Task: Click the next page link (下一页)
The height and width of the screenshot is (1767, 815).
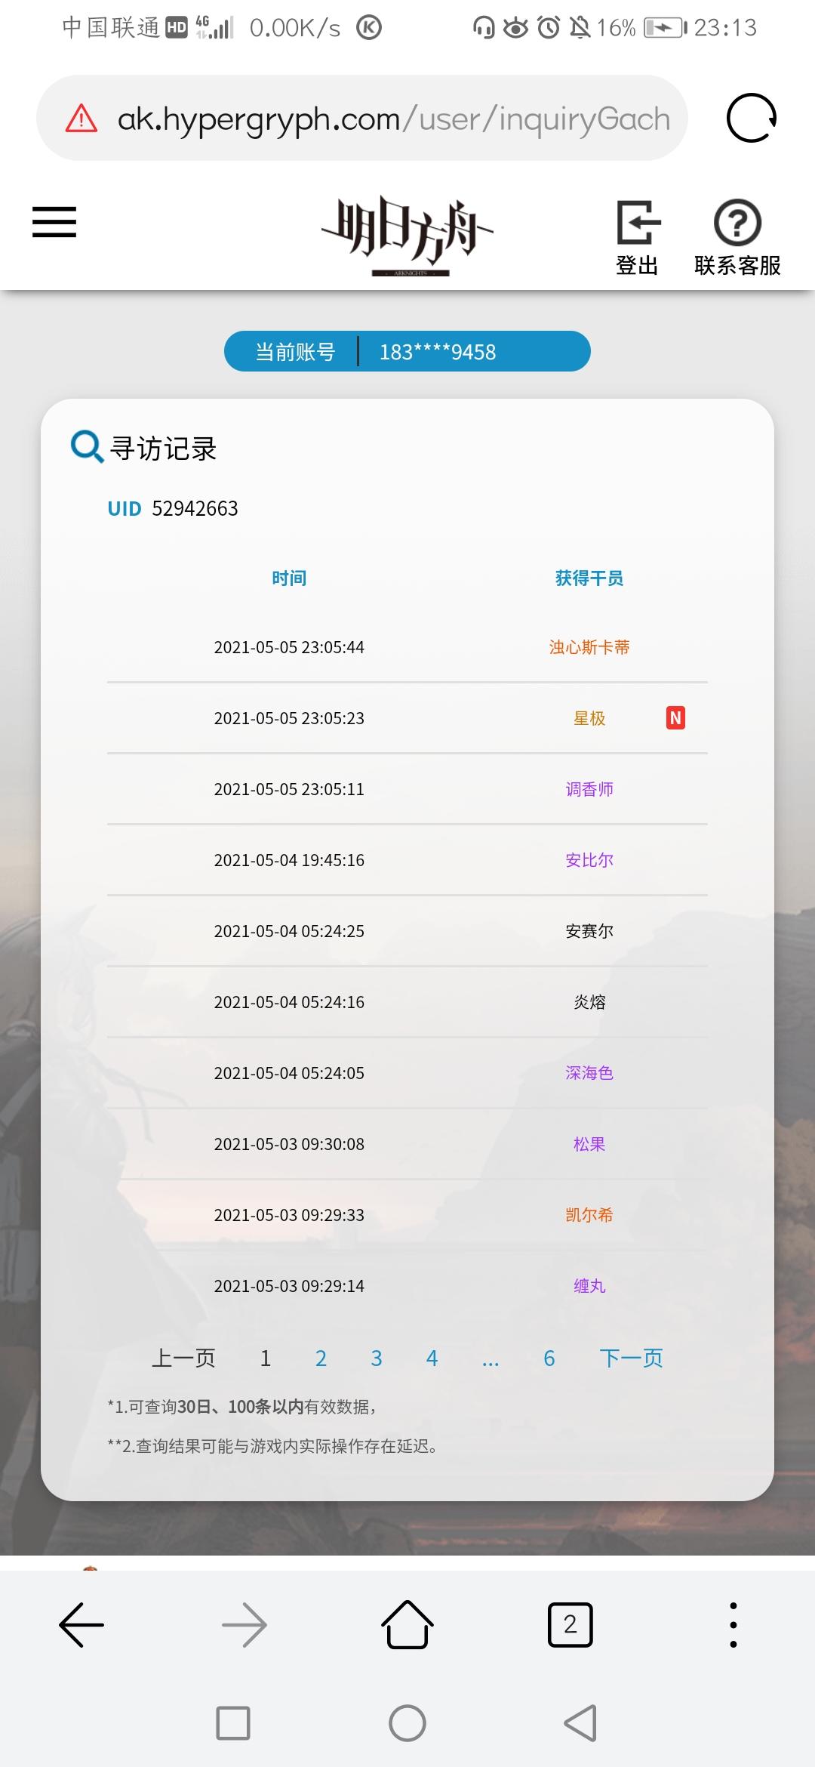Action: [x=632, y=1358]
